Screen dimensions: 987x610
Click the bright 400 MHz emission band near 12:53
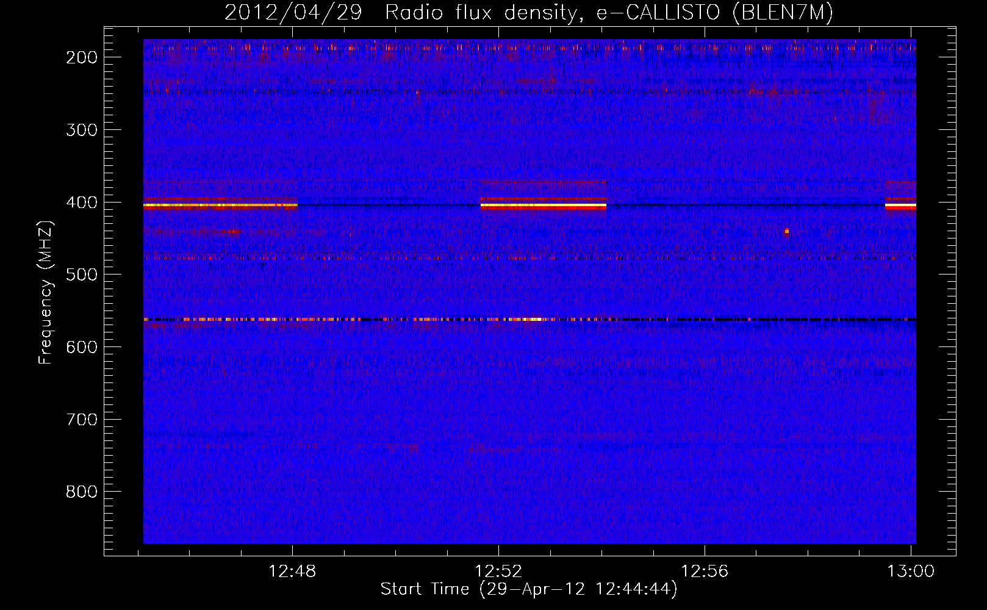pyautogui.click(x=544, y=206)
